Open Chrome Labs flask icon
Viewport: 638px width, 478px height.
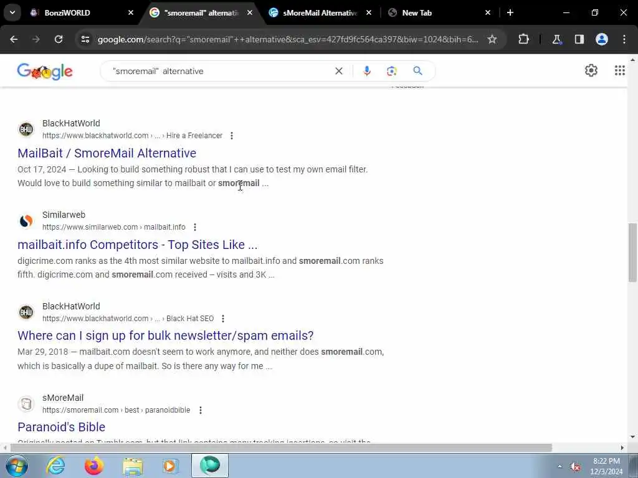556,39
